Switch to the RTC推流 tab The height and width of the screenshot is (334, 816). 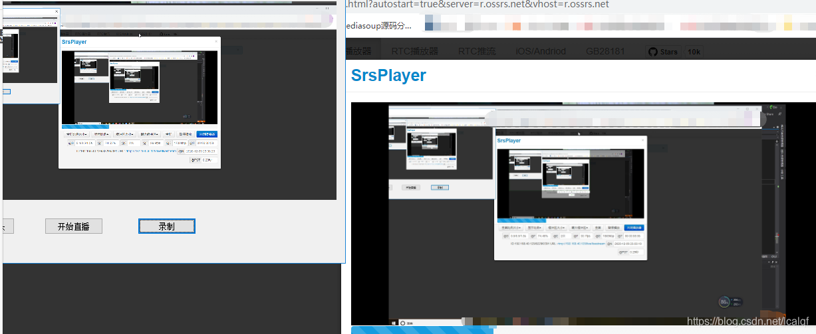[477, 51]
